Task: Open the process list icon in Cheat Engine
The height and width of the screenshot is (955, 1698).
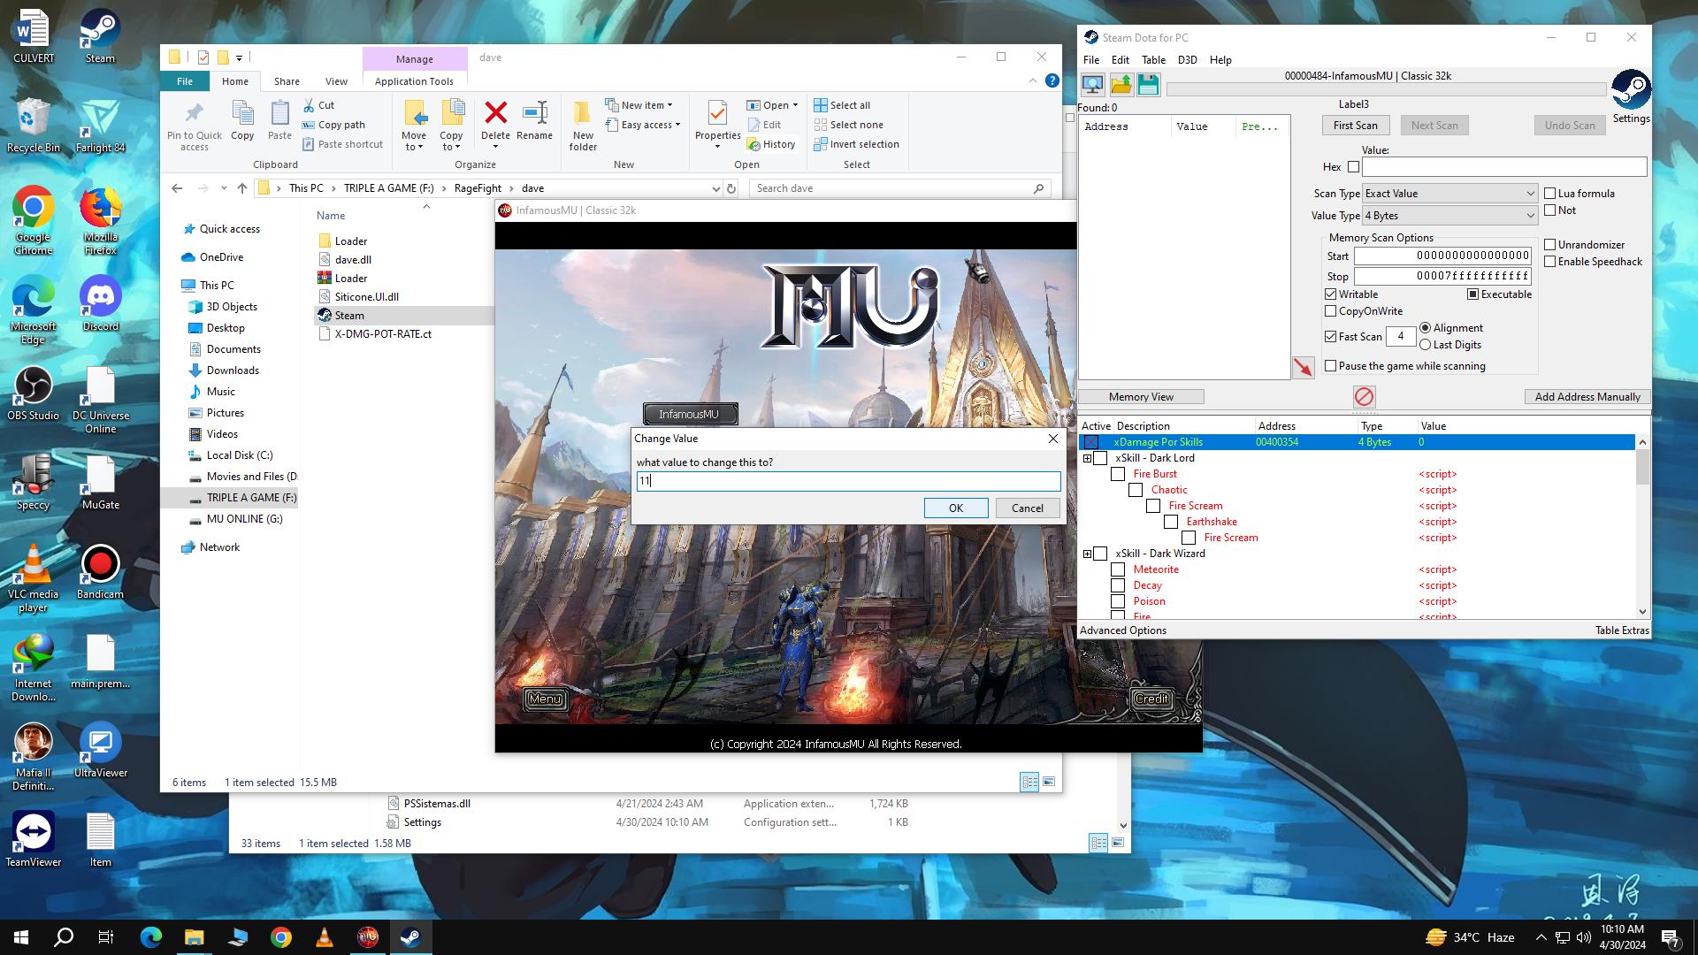Action: tap(1093, 85)
